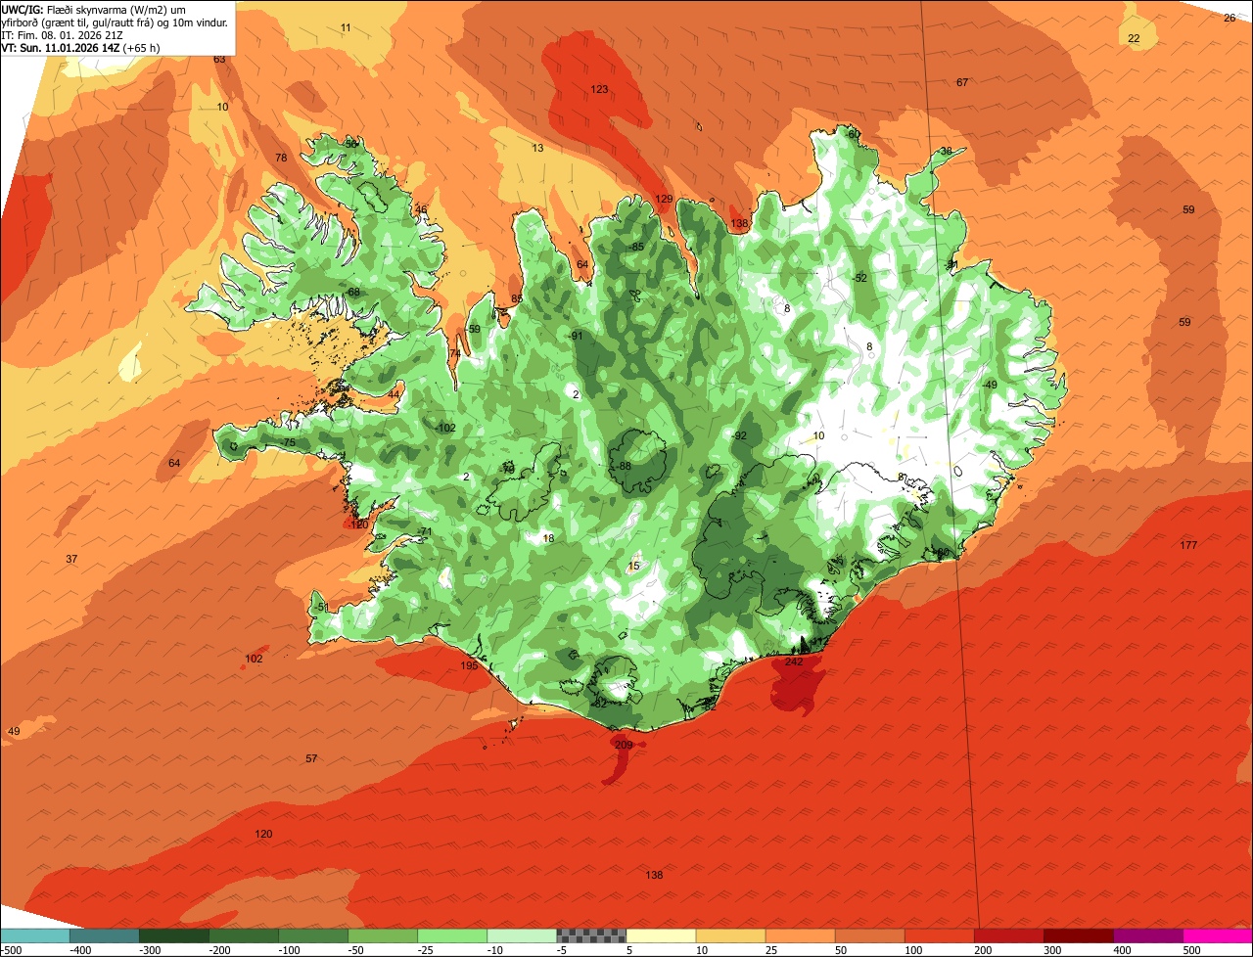Viewport: 1253px width, 957px height.
Task: Click the checkered legend swatch between -5 and 5
Action: 591,936
